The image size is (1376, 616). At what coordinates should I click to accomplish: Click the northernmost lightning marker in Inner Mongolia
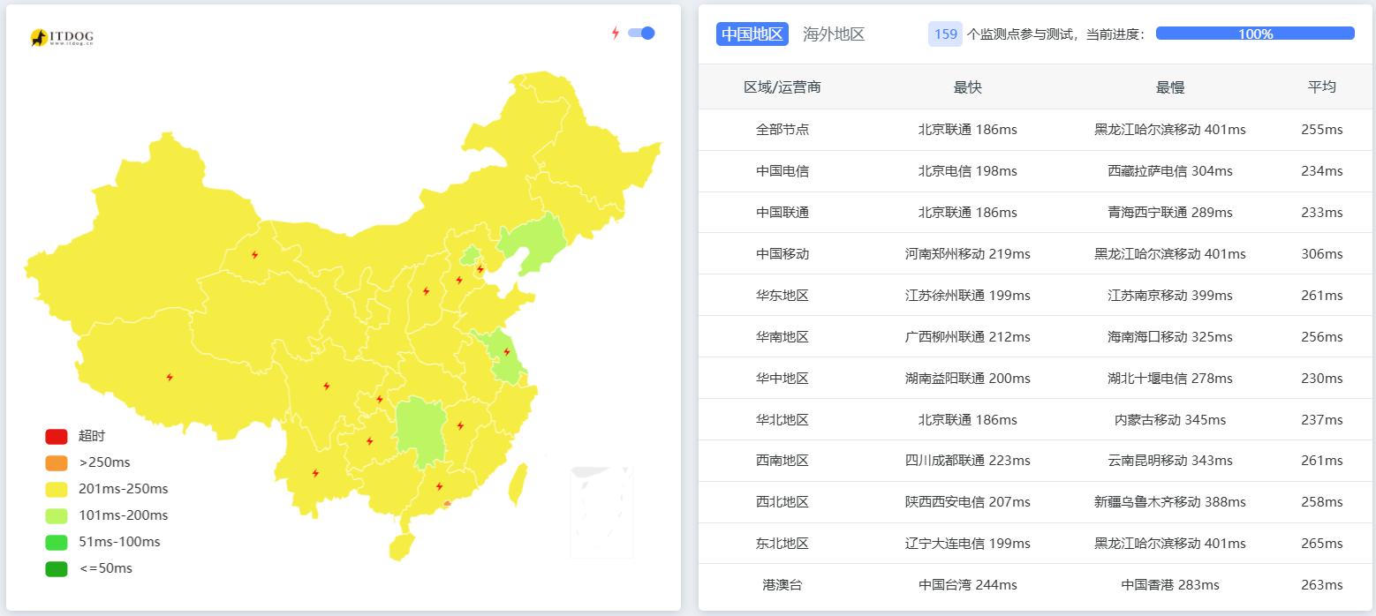[255, 255]
